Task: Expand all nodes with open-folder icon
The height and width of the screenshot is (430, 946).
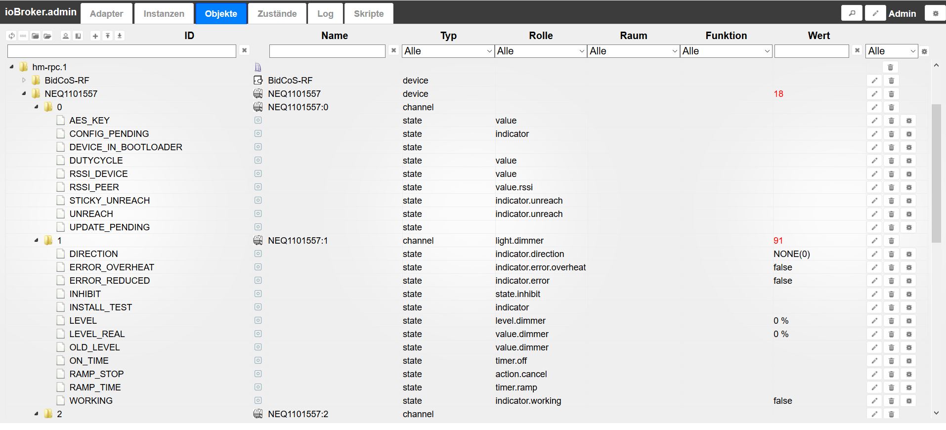Action: click(x=47, y=36)
